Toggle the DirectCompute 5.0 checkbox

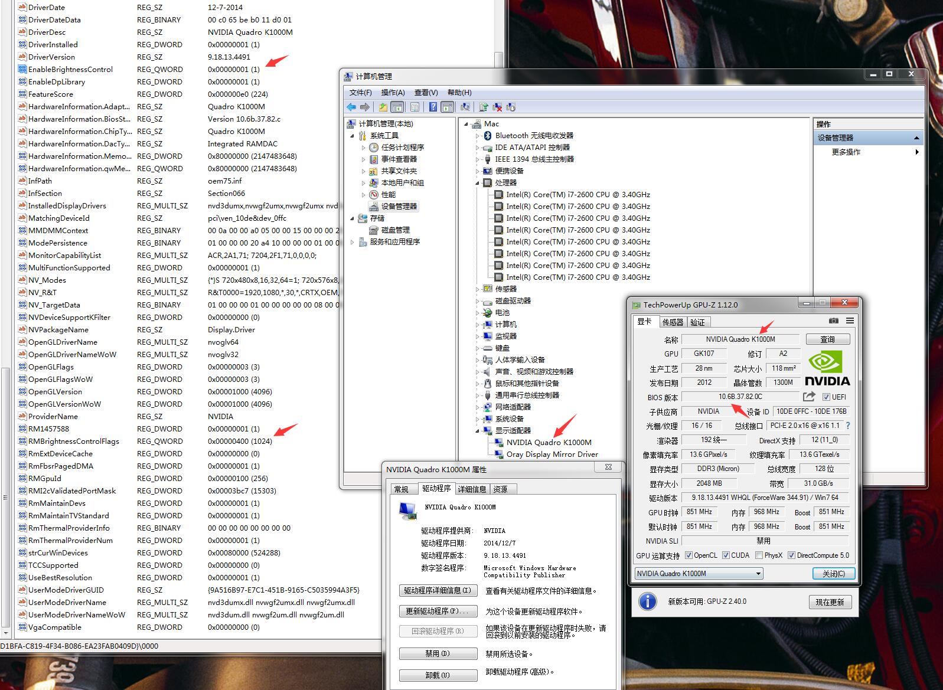(791, 555)
